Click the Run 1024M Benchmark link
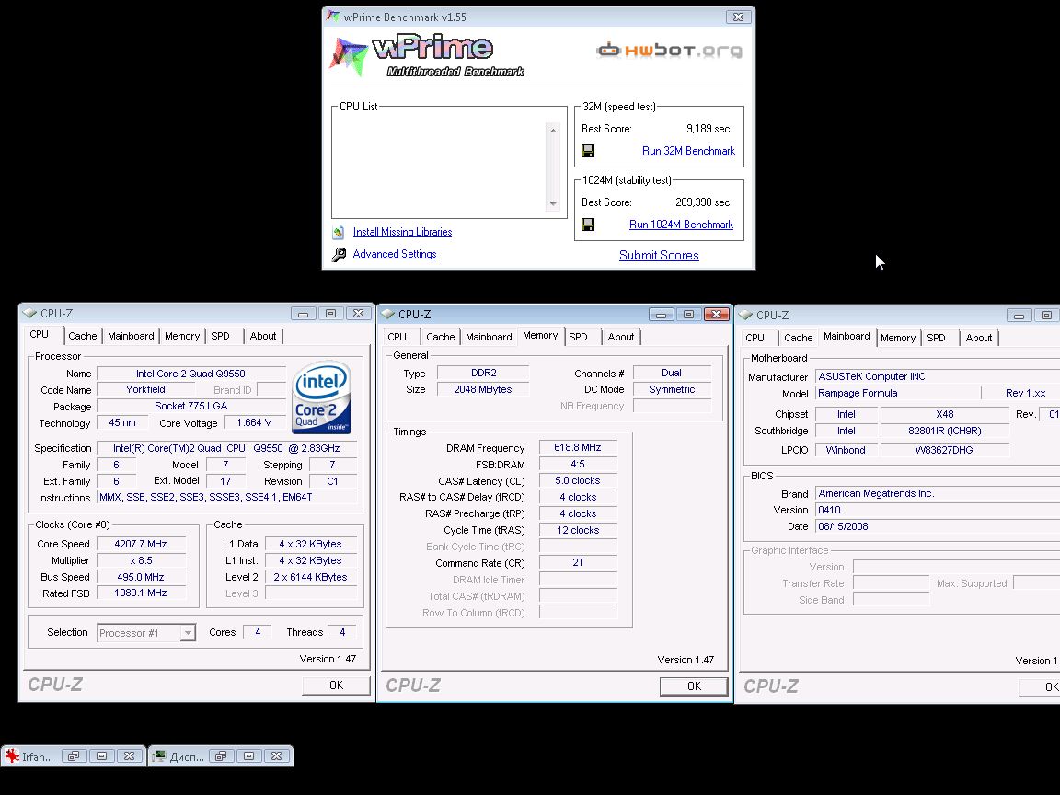The height and width of the screenshot is (795, 1060). pos(682,225)
